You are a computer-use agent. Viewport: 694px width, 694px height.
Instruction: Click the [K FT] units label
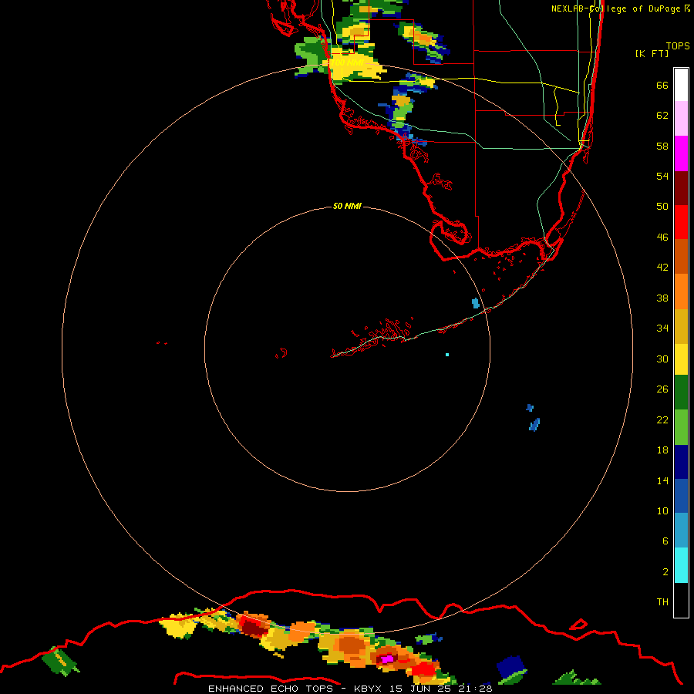tap(652, 53)
